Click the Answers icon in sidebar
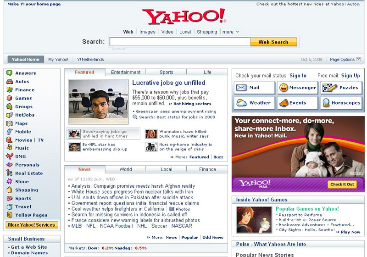Image resolution: width=367 pixels, height=257 pixels. (9, 73)
